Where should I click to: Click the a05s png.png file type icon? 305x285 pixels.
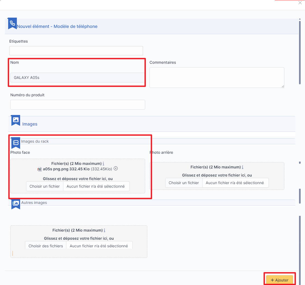[x=39, y=169]
